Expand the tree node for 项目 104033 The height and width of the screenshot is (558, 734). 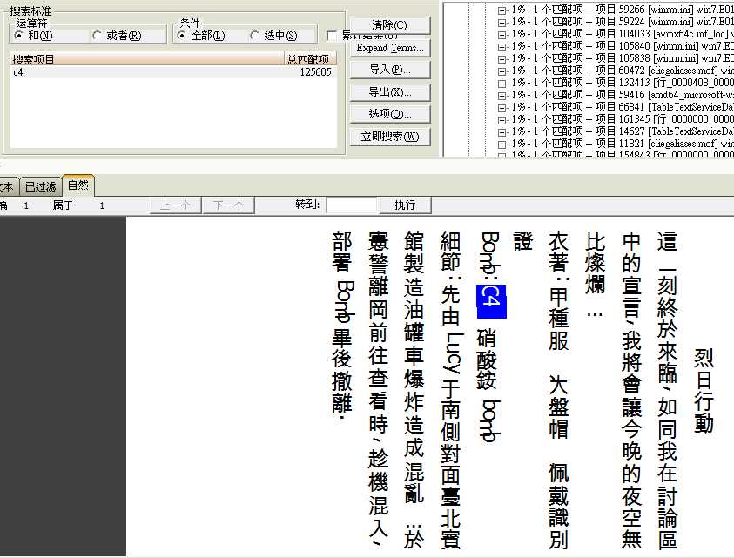pyautogui.click(x=502, y=34)
